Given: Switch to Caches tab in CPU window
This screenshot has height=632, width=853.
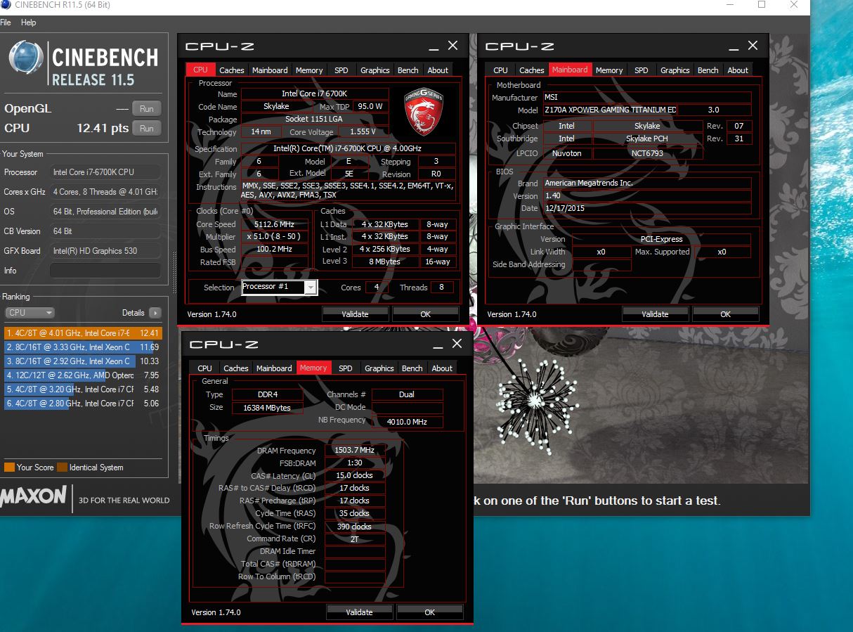Looking at the screenshot, I should coord(232,70).
